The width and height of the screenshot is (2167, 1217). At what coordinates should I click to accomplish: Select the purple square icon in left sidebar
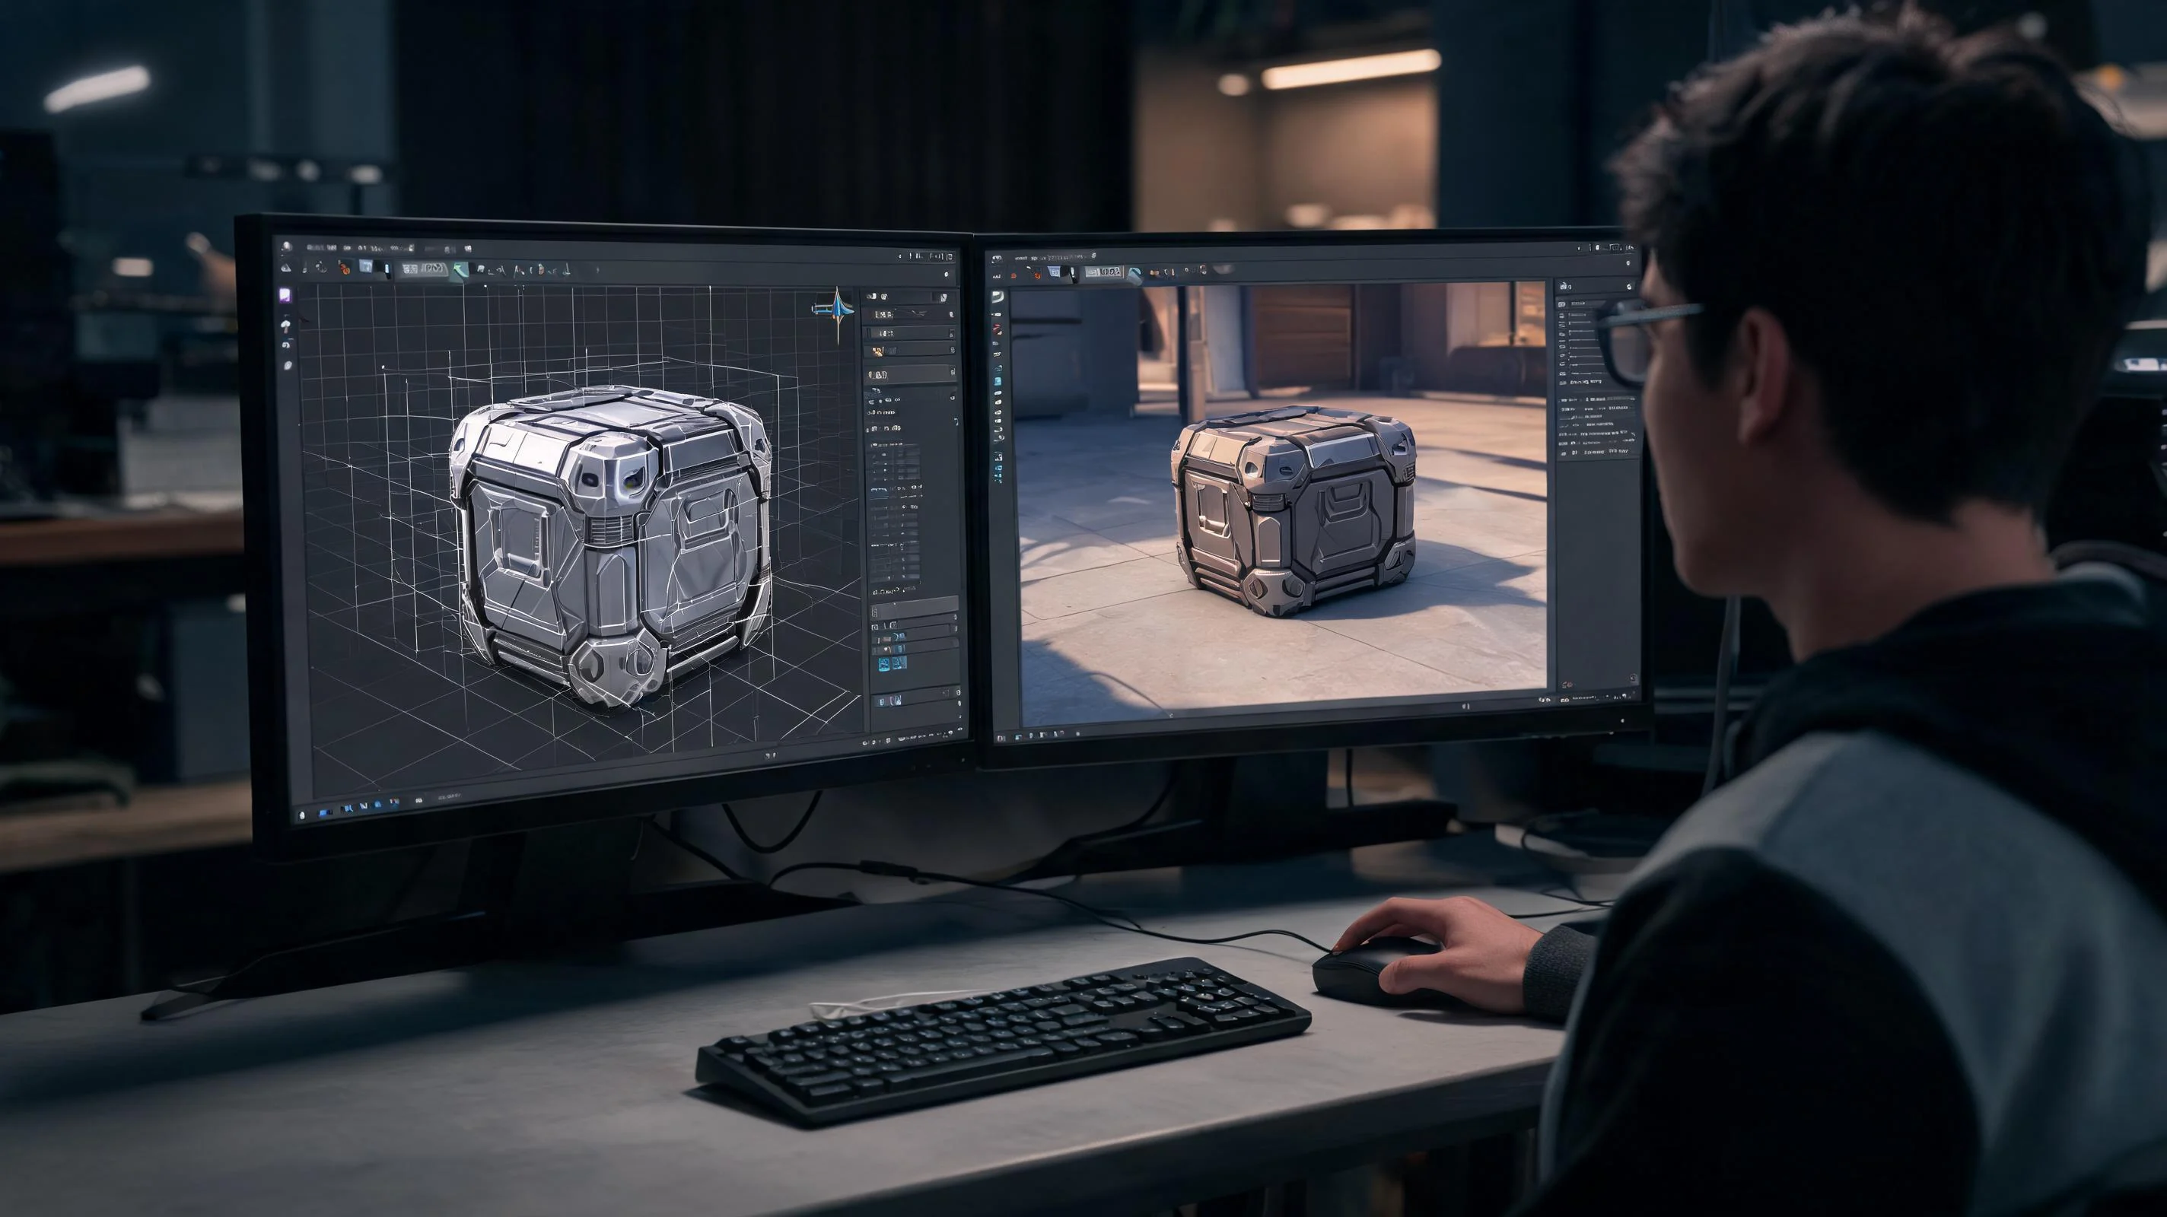[x=286, y=296]
